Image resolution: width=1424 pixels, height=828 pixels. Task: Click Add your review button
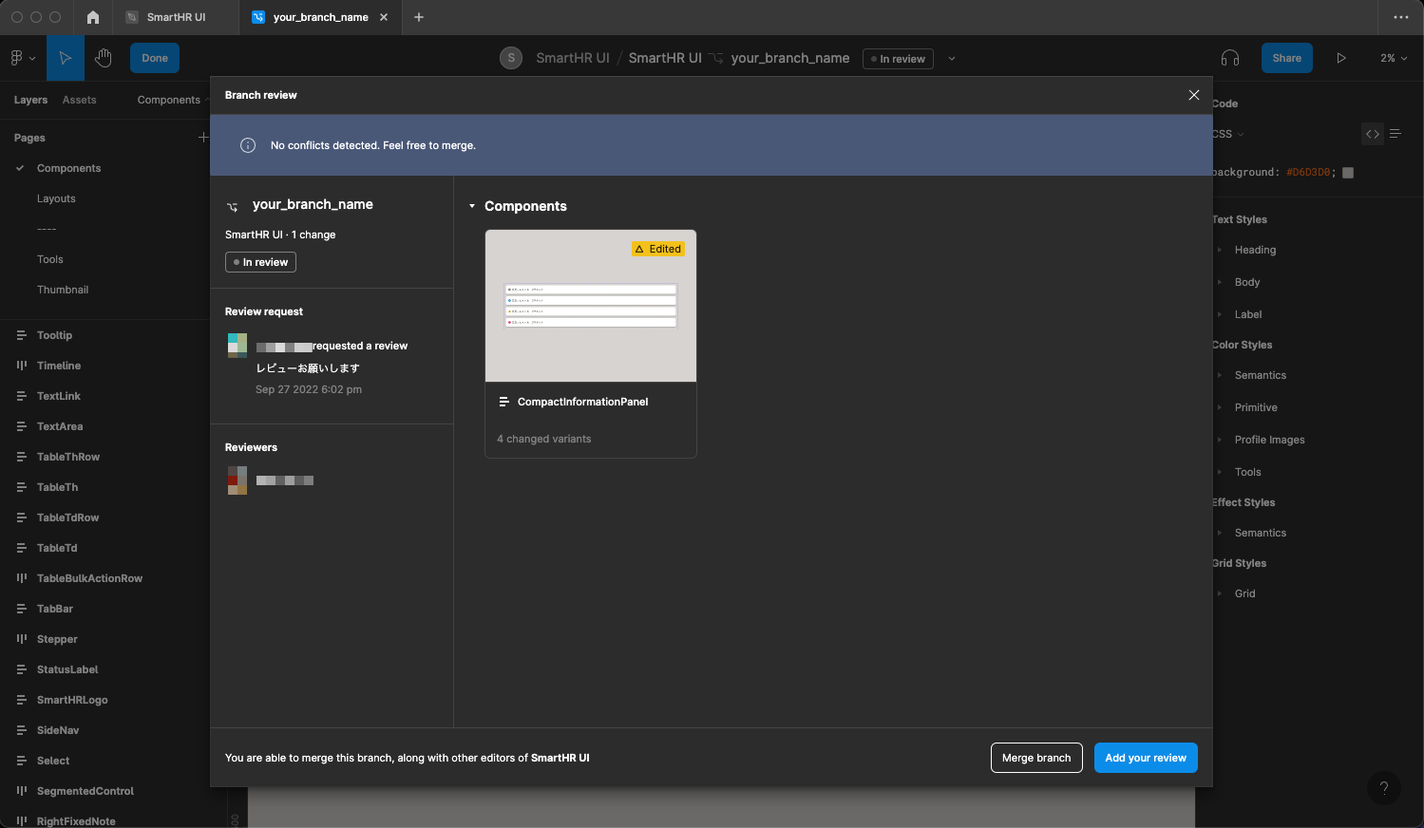tap(1145, 758)
